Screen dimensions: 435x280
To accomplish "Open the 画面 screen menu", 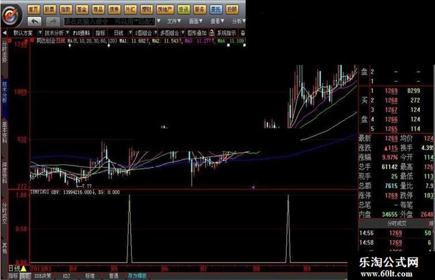I will [196, 21].
